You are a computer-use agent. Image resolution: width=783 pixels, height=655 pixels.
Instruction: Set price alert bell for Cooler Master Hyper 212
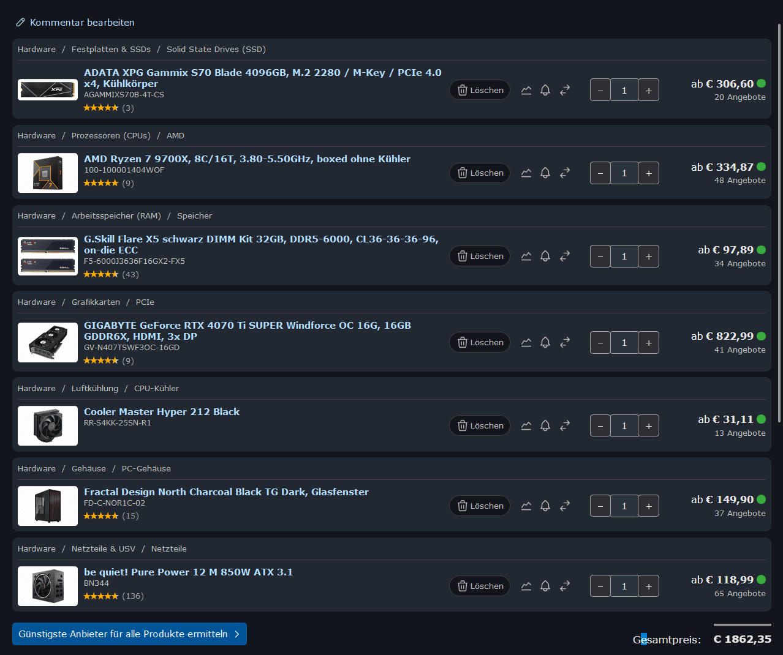545,425
